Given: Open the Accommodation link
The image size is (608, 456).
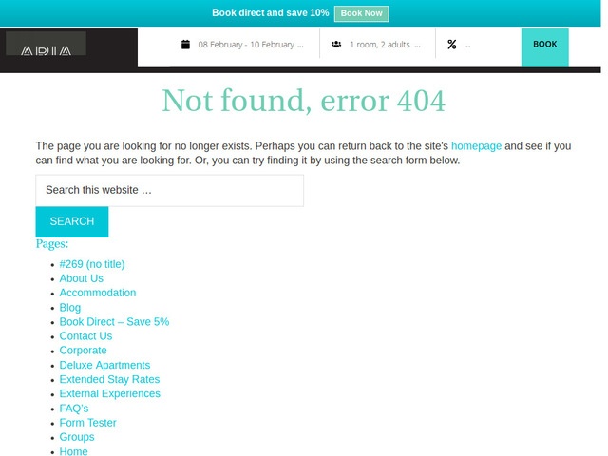Looking at the screenshot, I should click(97, 293).
